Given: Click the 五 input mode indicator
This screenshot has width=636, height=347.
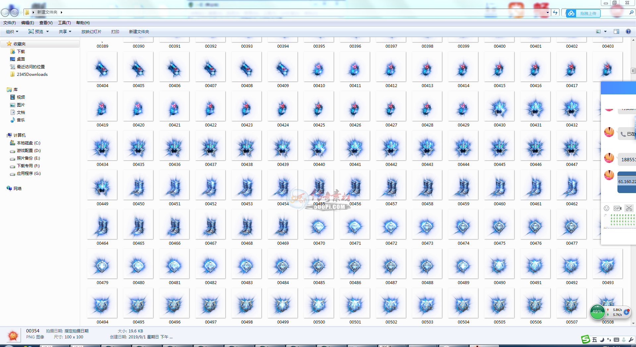Looking at the screenshot, I should [595, 340].
